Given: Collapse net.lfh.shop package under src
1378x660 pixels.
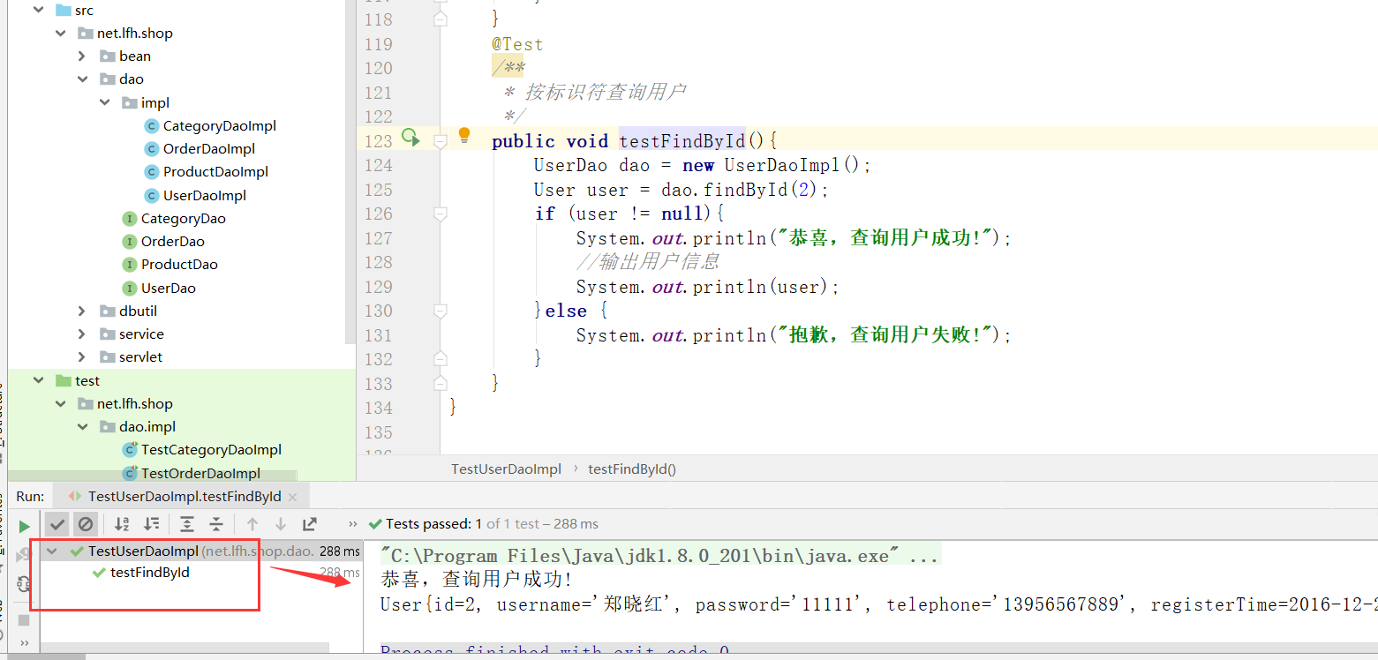Looking at the screenshot, I should (x=61, y=34).
